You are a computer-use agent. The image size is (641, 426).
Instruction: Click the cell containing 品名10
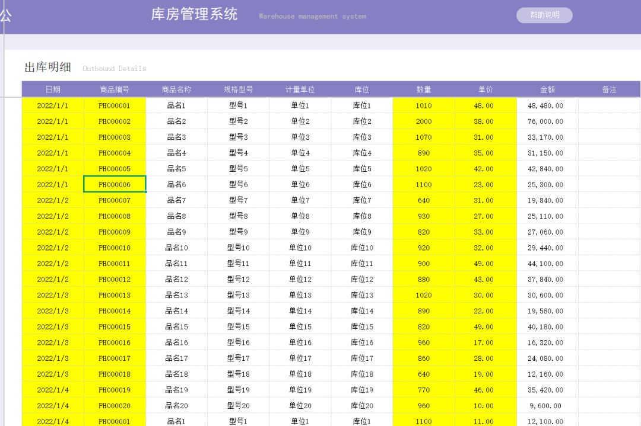[x=176, y=248]
